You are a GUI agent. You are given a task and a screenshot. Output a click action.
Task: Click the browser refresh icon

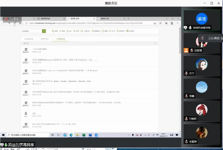(15, 23)
